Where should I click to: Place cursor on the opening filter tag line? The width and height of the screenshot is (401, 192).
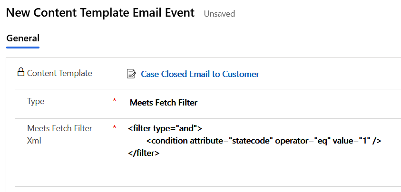(x=165, y=128)
